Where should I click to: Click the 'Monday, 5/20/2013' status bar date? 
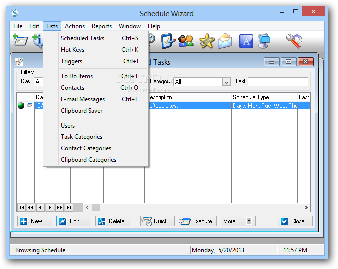coord(218,250)
